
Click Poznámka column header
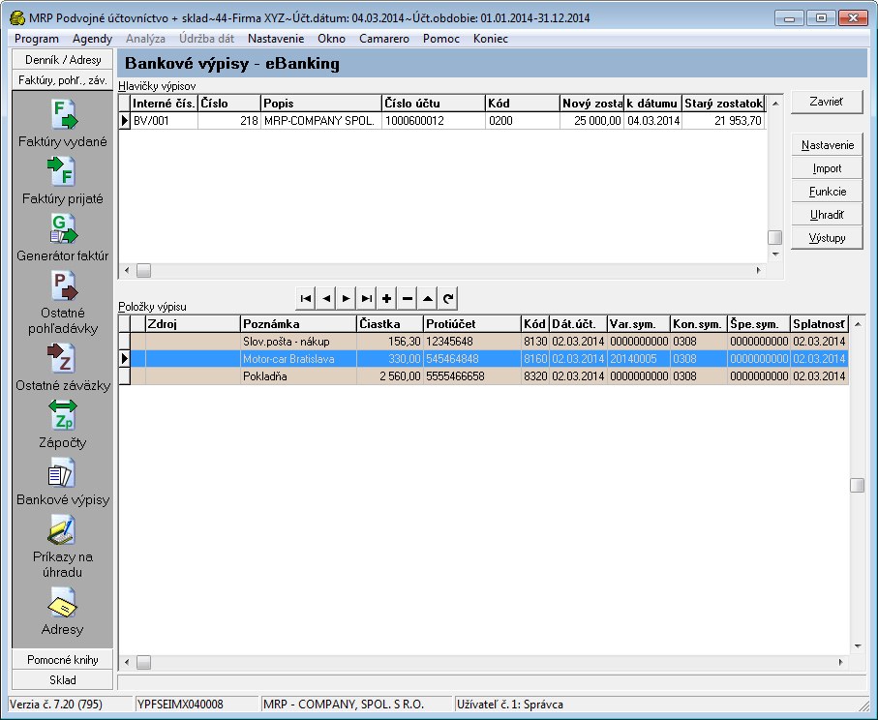coord(298,323)
